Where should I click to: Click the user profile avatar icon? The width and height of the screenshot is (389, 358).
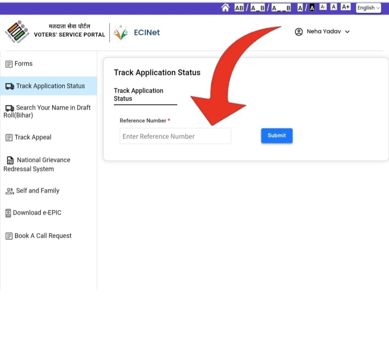(x=299, y=32)
